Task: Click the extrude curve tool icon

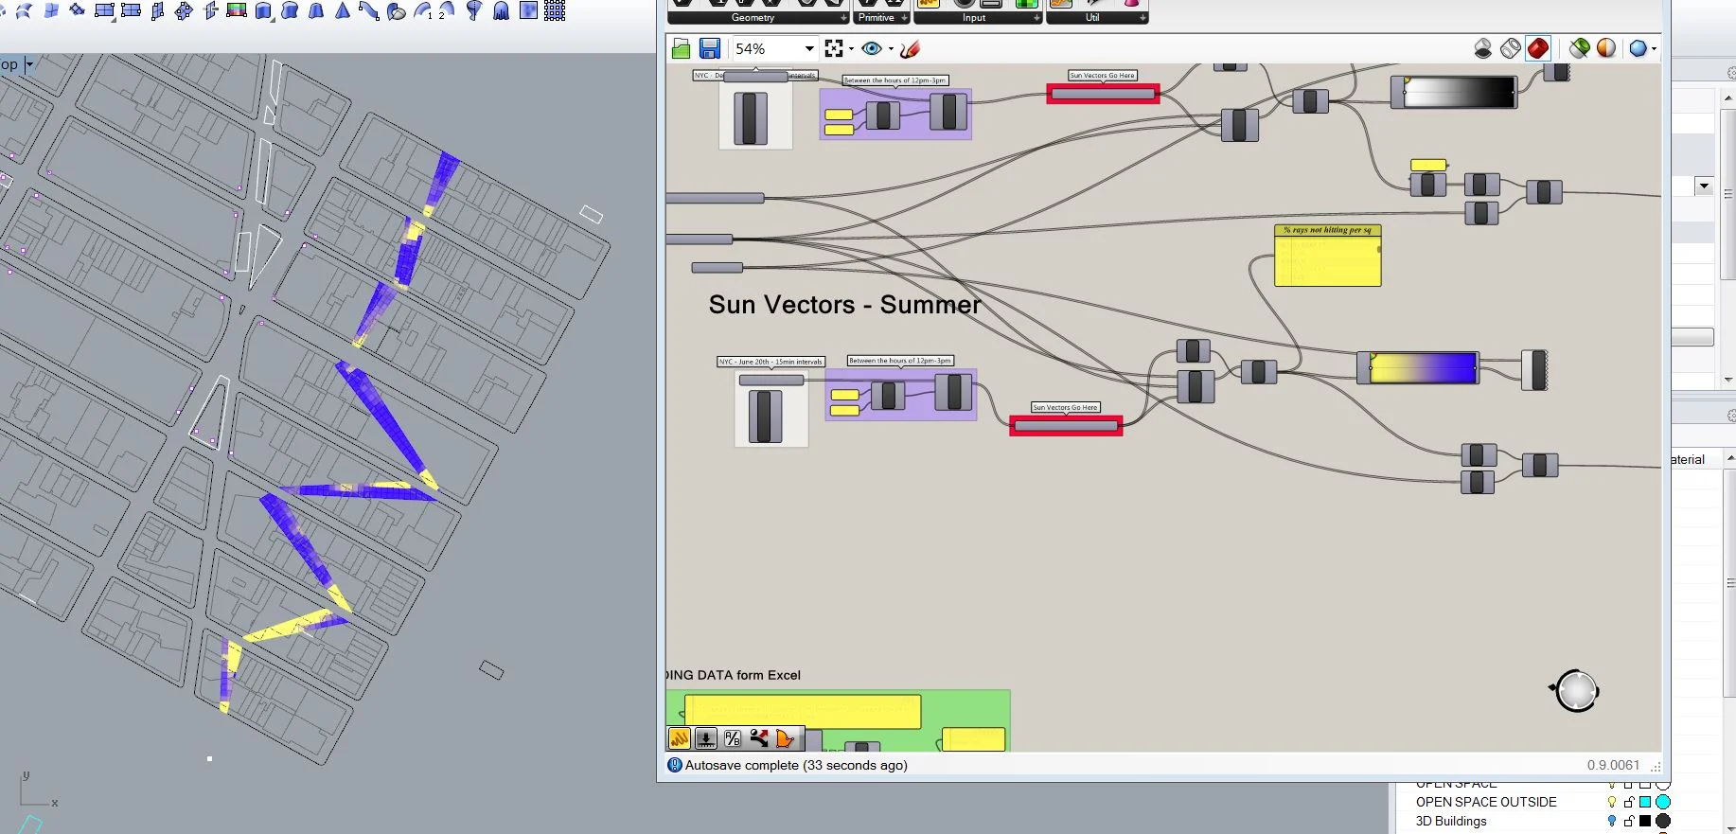Action: [263, 10]
